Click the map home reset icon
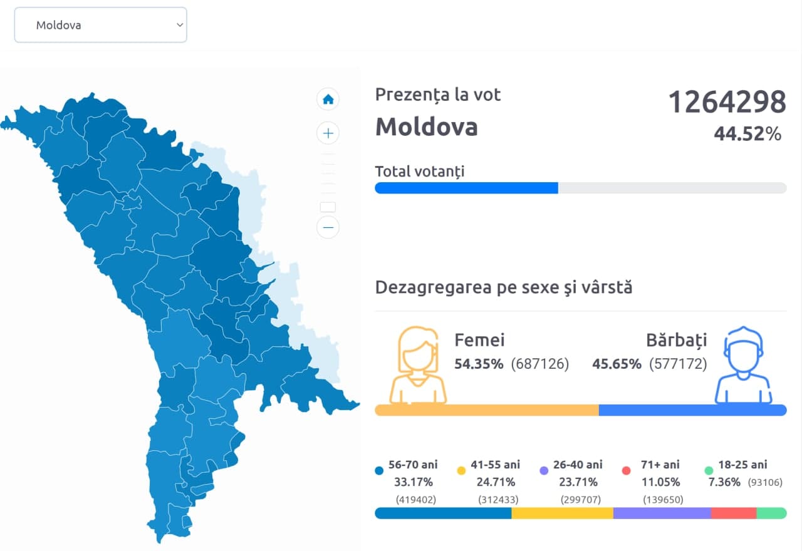 pos(328,100)
